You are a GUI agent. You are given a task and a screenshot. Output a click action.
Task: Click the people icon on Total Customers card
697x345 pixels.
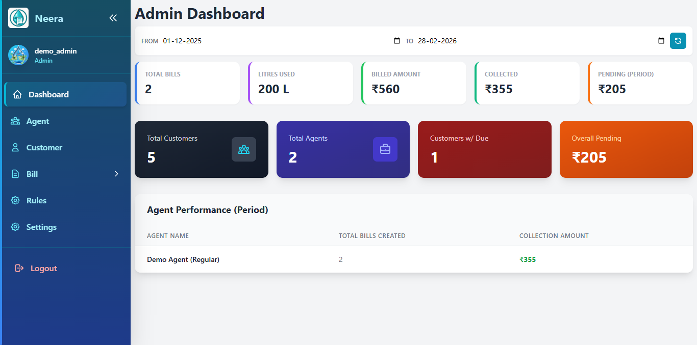coord(244,149)
